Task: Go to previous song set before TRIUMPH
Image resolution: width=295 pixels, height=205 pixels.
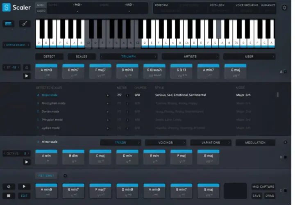Action: 102,57
